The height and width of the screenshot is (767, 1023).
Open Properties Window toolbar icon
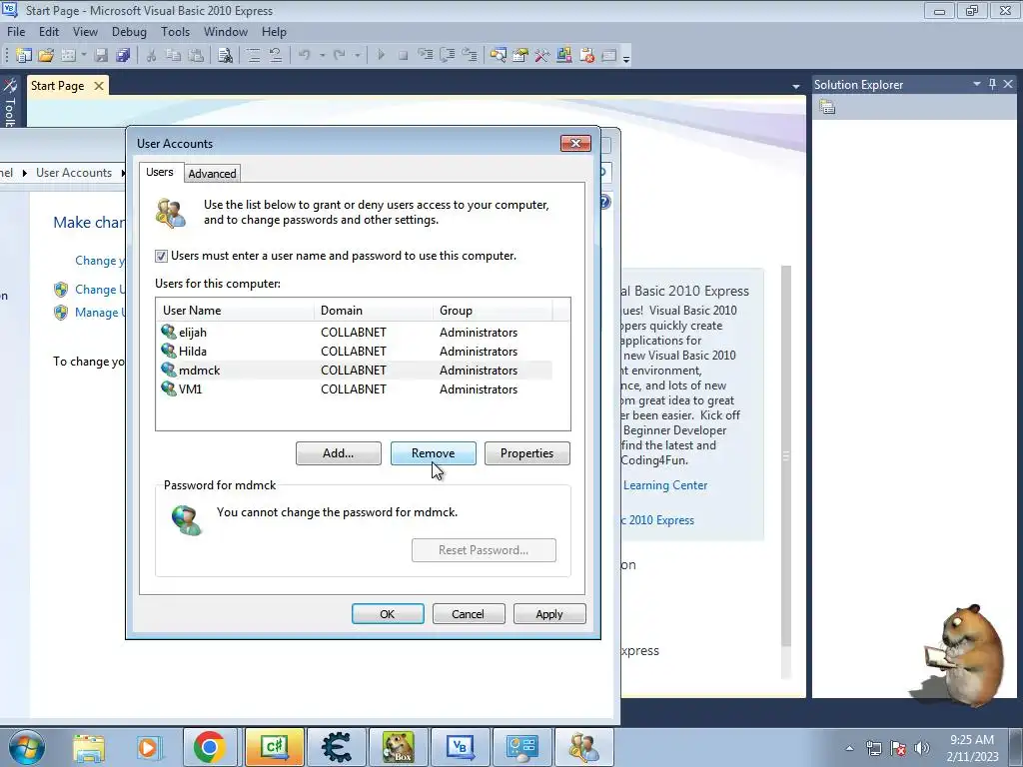[519, 56]
